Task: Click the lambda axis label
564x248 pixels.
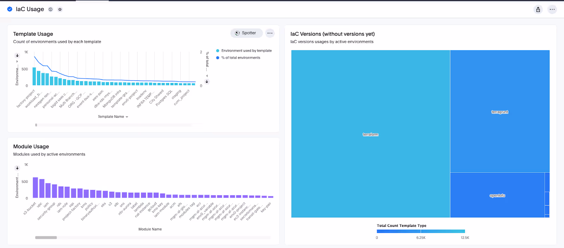Action: pyautogui.click(x=139, y=207)
